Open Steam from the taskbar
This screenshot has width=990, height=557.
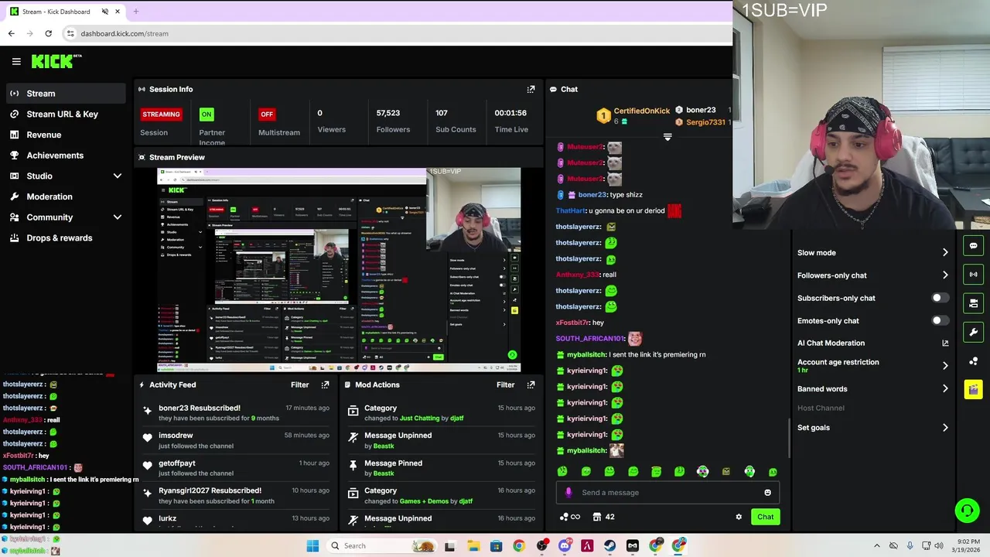pos(610,546)
